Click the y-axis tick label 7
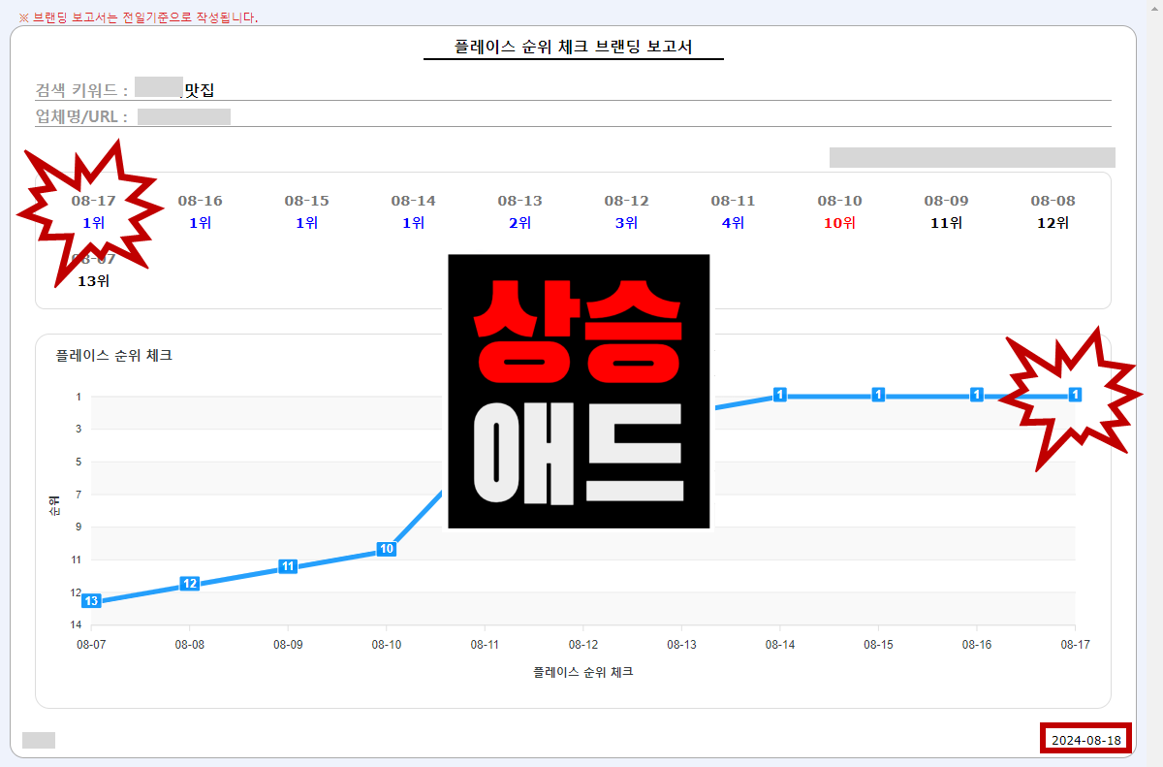Image resolution: width=1163 pixels, height=767 pixels. coord(79,495)
